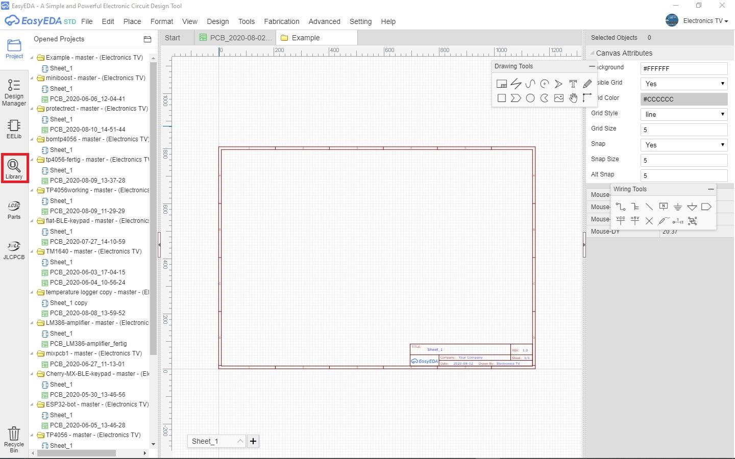The height and width of the screenshot is (459, 735).
Task: Switch to the PCB_2020-08-02 tab
Action: (x=236, y=38)
